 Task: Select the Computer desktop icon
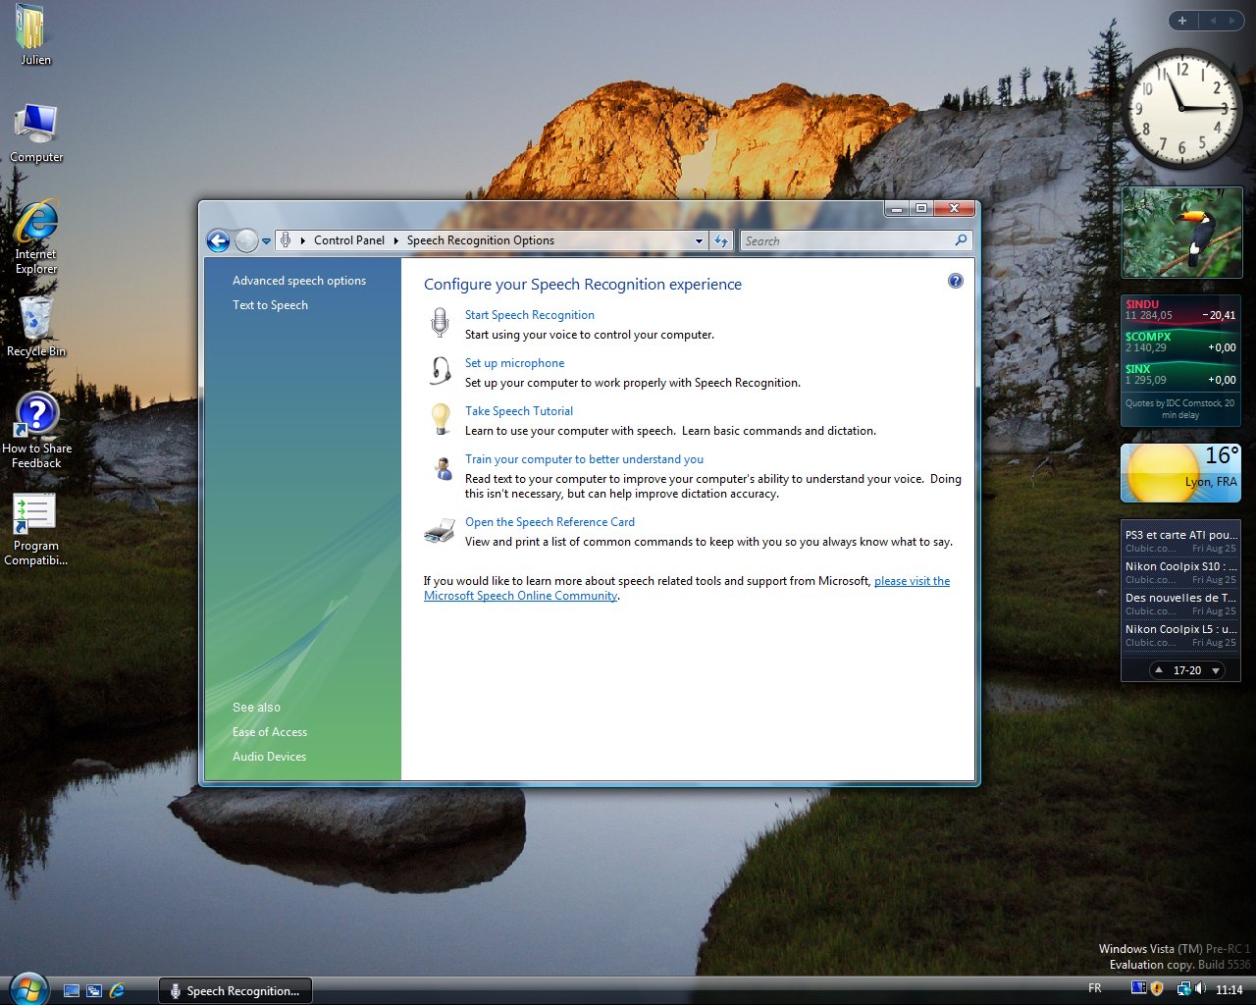click(x=36, y=132)
